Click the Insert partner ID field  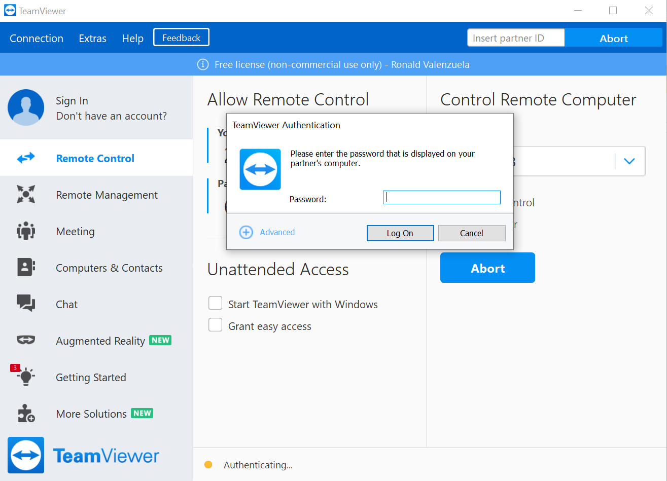click(516, 38)
